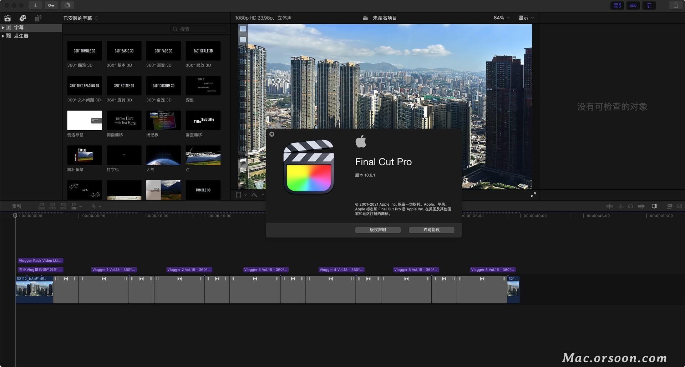The width and height of the screenshot is (685, 367).
Task: Pick the 360° 自定 3D title
Action: click(163, 86)
